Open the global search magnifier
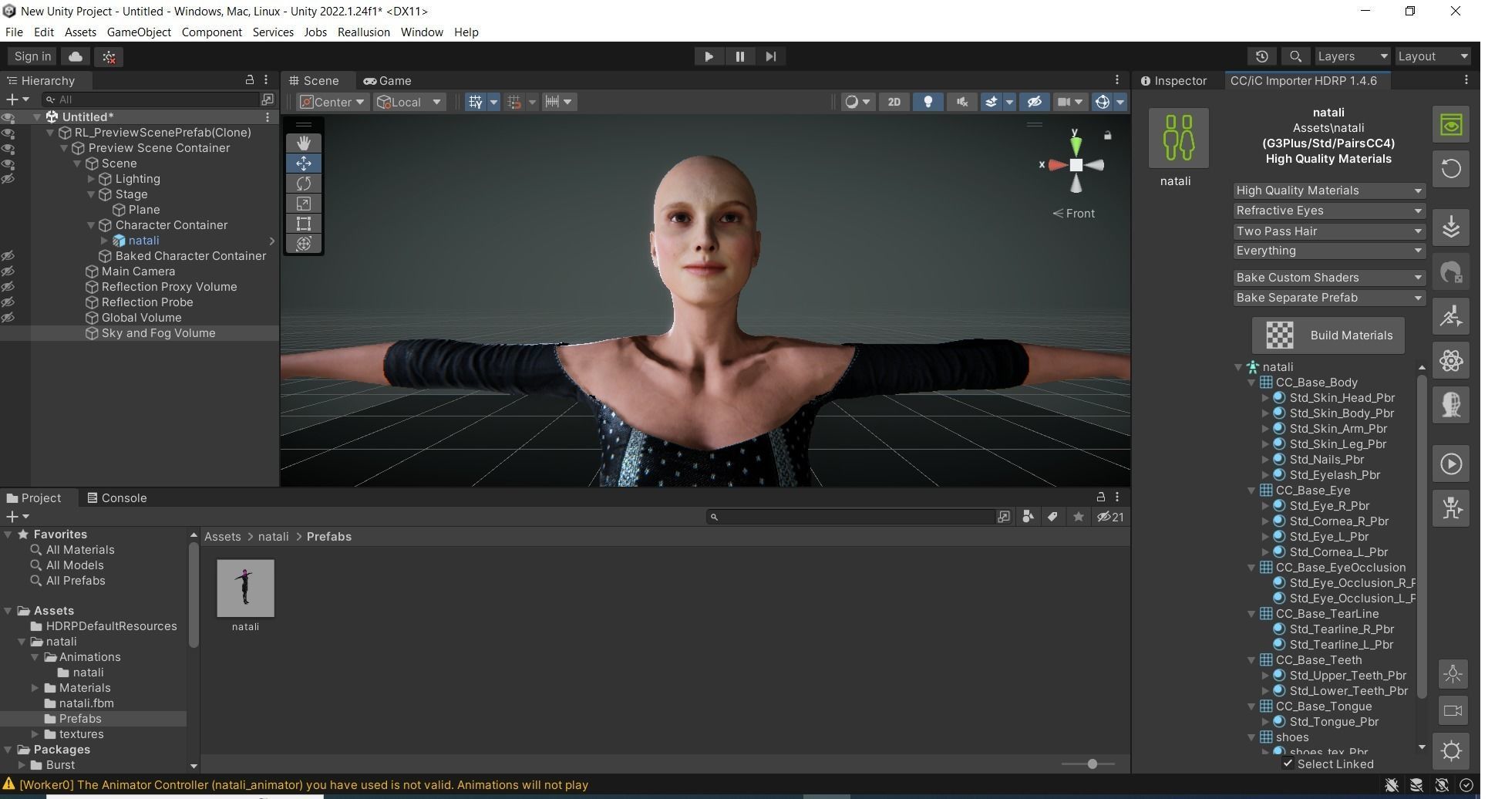 click(1295, 56)
